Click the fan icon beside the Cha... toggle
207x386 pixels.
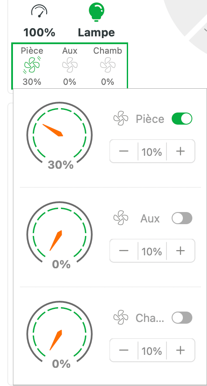click(x=121, y=317)
